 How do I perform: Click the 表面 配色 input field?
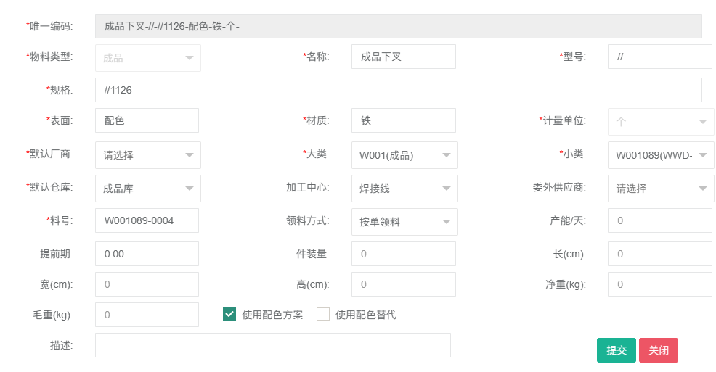pos(147,120)
